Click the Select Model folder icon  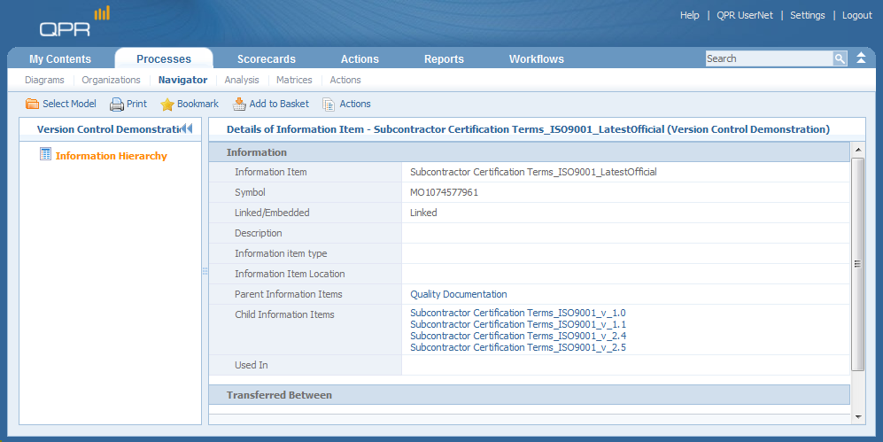click(32, 105)
